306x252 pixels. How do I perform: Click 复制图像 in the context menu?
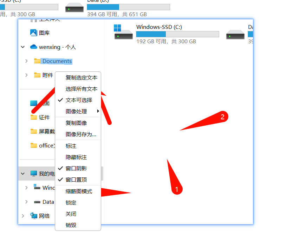76,123
